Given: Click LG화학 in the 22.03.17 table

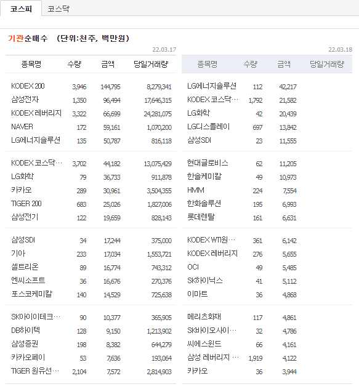Looking at the screenshot, I should [x=22, y=177].
